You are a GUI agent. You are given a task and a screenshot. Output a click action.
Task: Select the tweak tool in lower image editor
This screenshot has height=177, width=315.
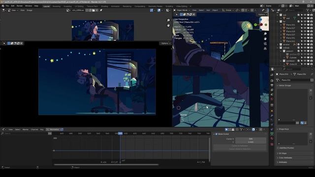pos(4,43)
